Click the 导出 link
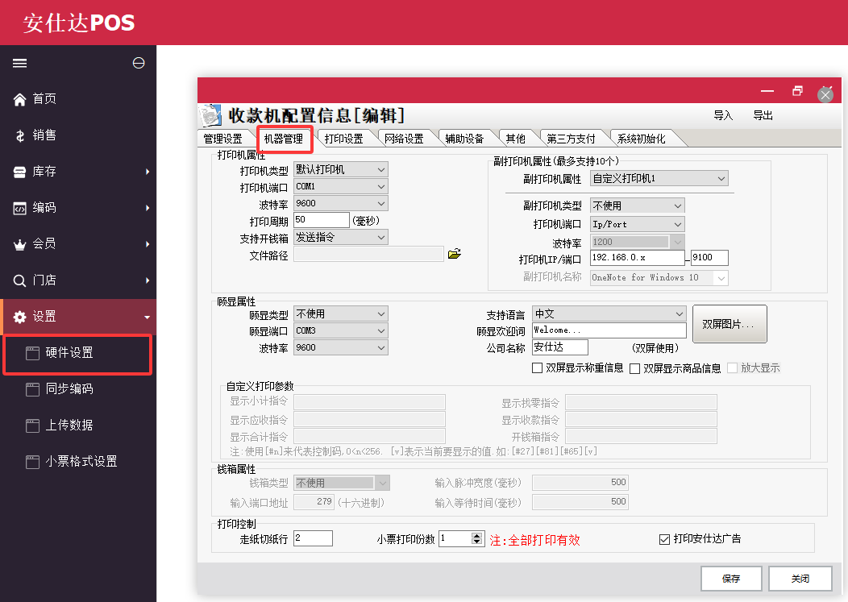 tap(763, 115)
